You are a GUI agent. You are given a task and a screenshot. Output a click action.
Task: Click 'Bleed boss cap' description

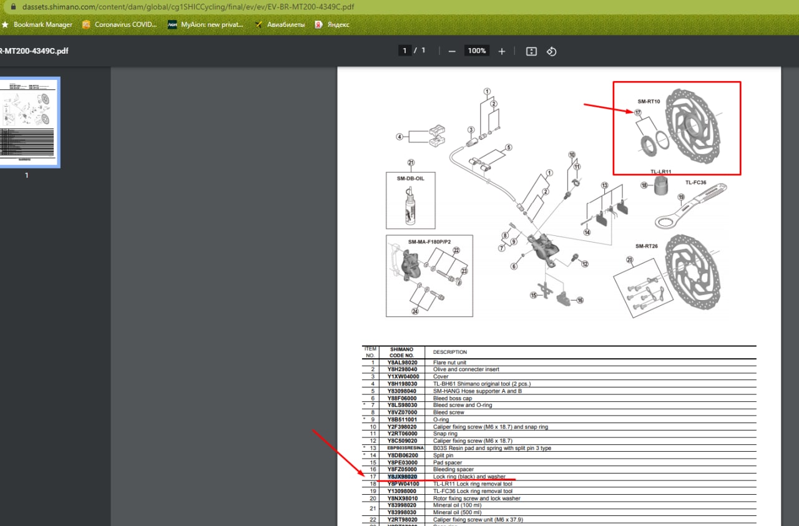(x=452, y=398)
